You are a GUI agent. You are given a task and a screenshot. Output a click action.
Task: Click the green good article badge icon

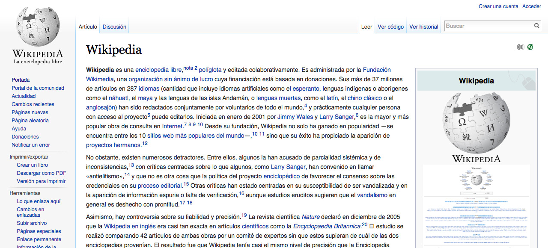(x=530, y=47)
